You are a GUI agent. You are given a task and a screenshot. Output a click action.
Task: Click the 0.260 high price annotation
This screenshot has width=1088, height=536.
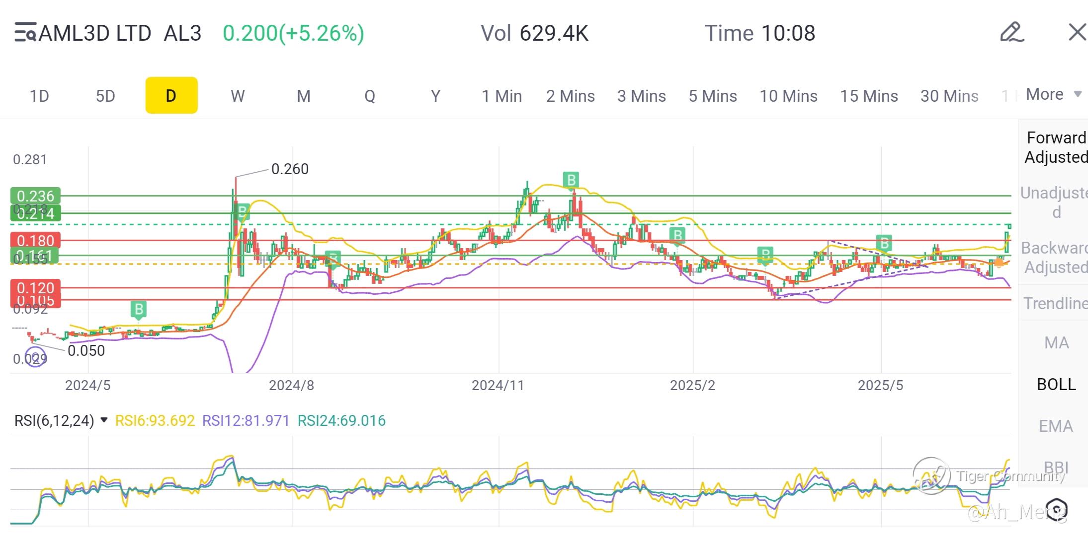[x=290, y=169]
